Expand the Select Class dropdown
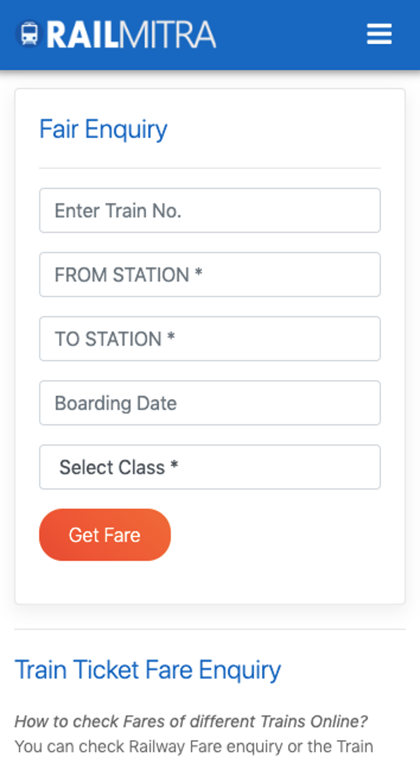The height and width of the screenshot is (757, 420). click(x=210, y=467)
